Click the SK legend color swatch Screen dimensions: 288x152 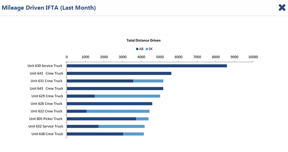click(147, 49)
